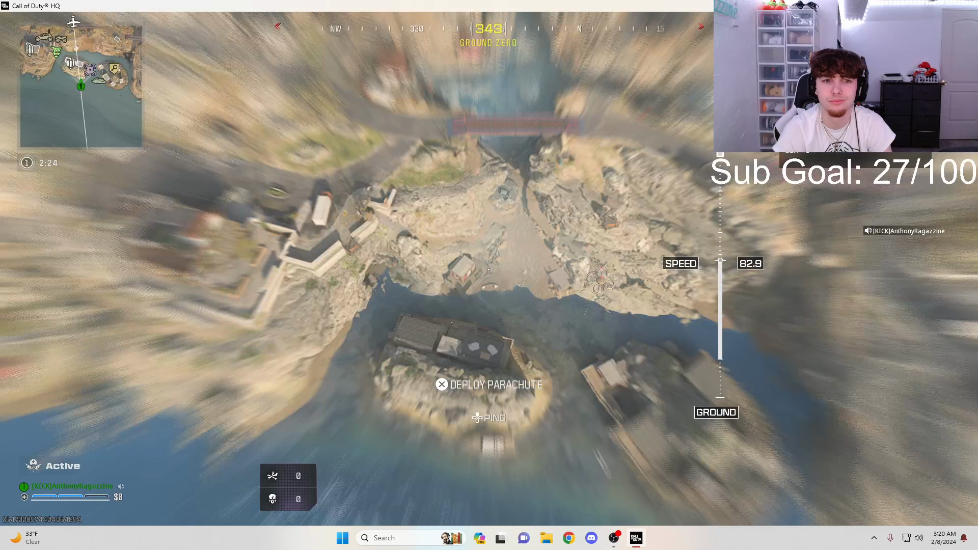This screenshot has width=978, height=550.
Task: Toggle the microphone tray icon
Action: 890,538
